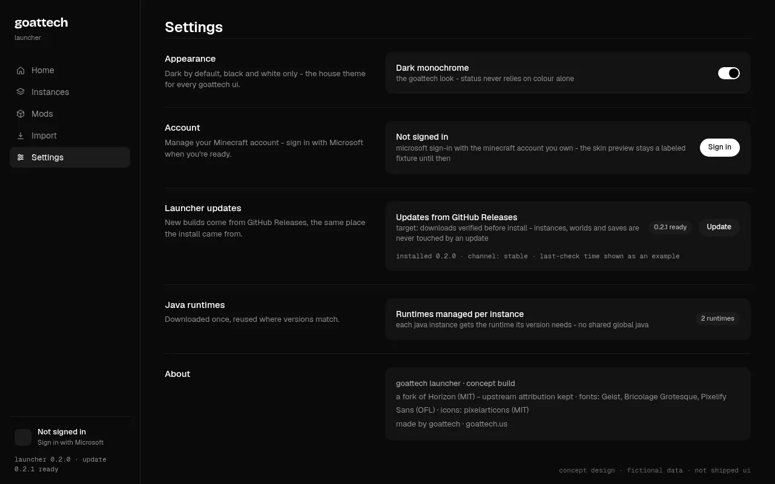
Task: Click the 'Appearance' section heading
Action: tap(190, 59)
